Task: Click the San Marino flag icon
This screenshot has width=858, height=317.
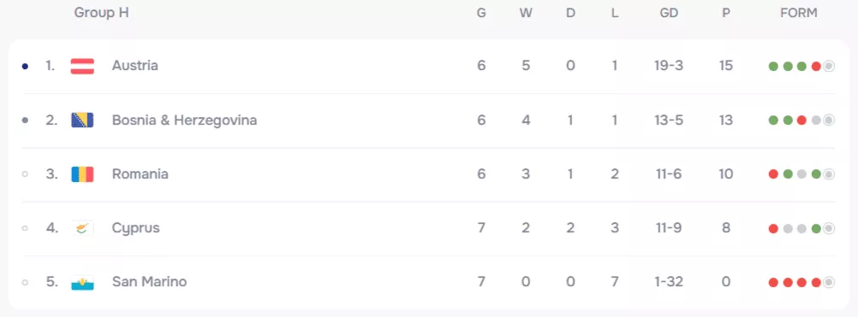Action: click(x=82, y=282)
